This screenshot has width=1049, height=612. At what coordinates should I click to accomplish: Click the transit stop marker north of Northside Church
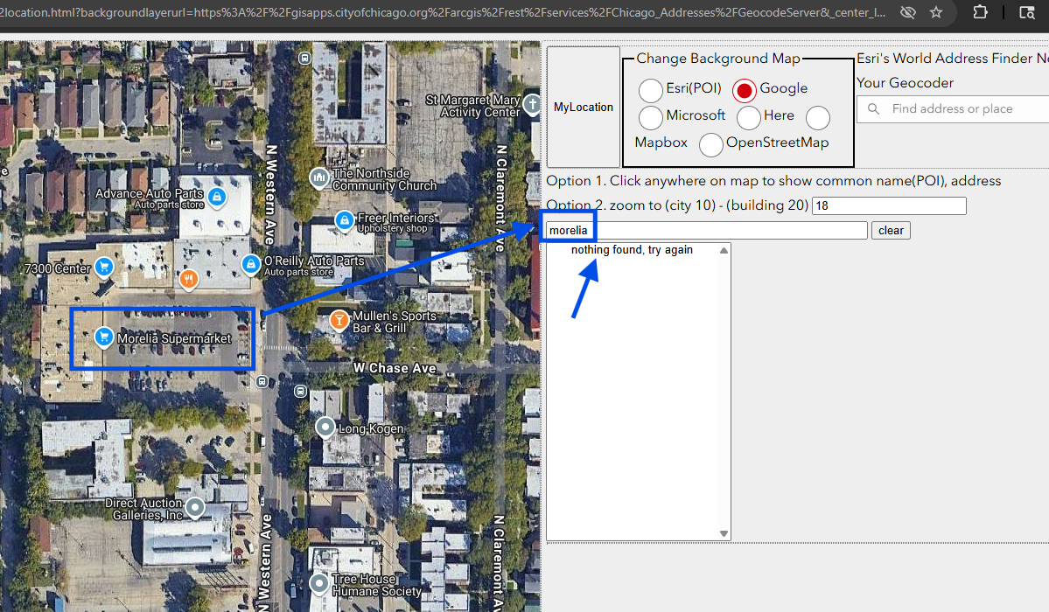tap(305, 59)
